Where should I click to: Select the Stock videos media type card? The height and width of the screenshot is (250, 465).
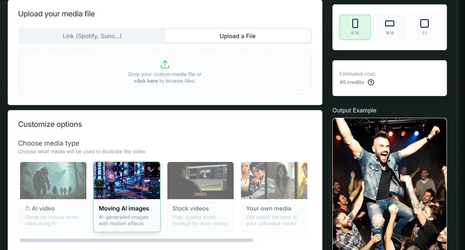[201, 197]
